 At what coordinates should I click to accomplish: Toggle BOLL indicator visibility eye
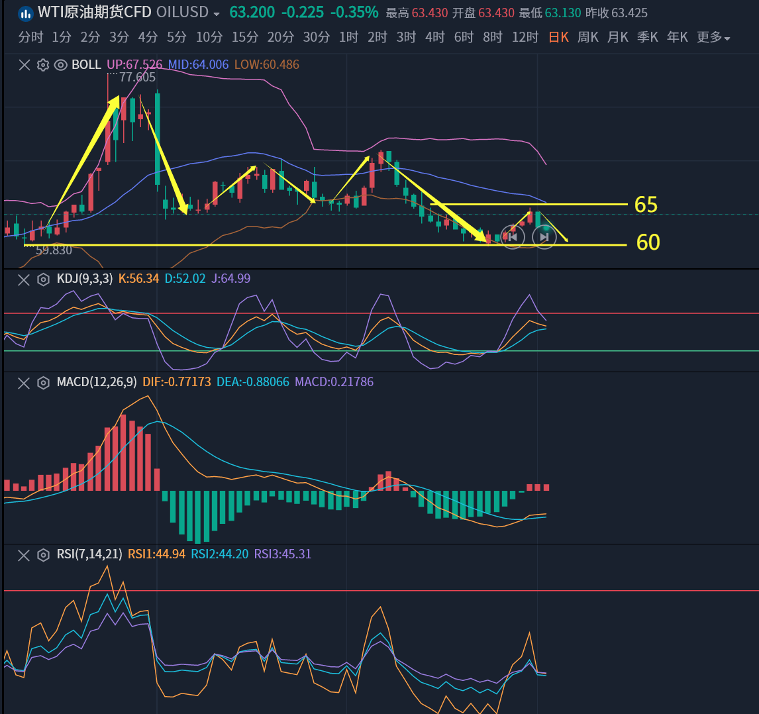pyautogui.click(x=61, y=65)
